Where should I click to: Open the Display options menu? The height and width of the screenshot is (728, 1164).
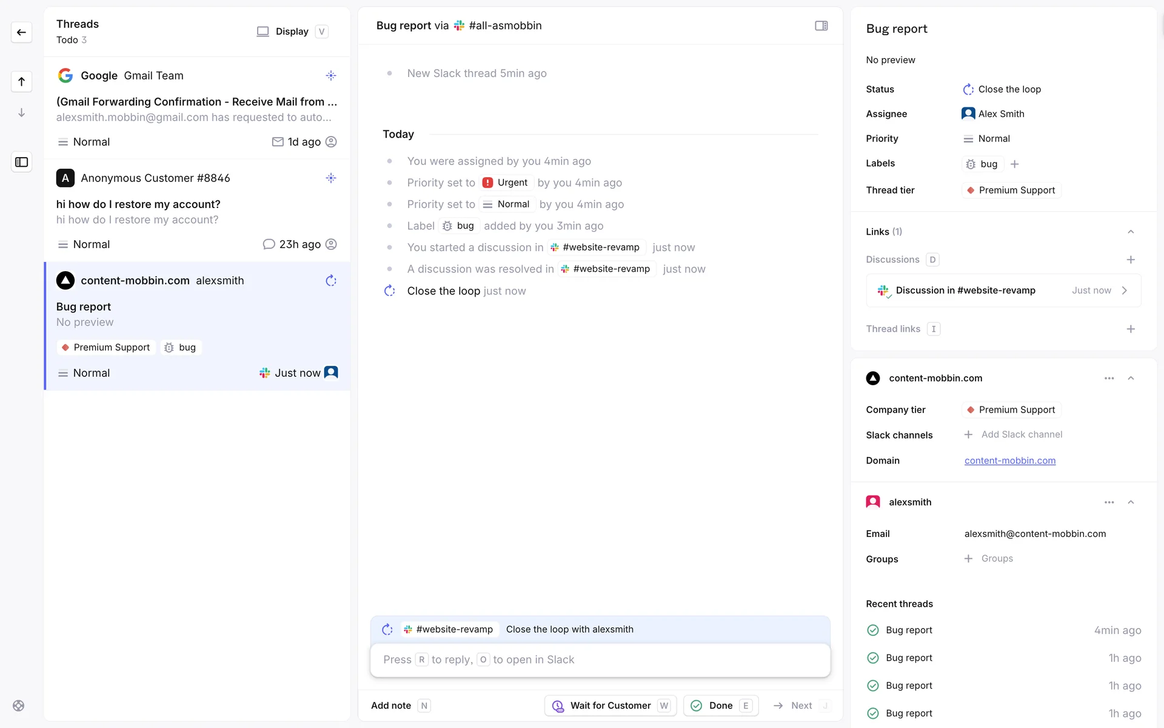(x=292, y=32)
